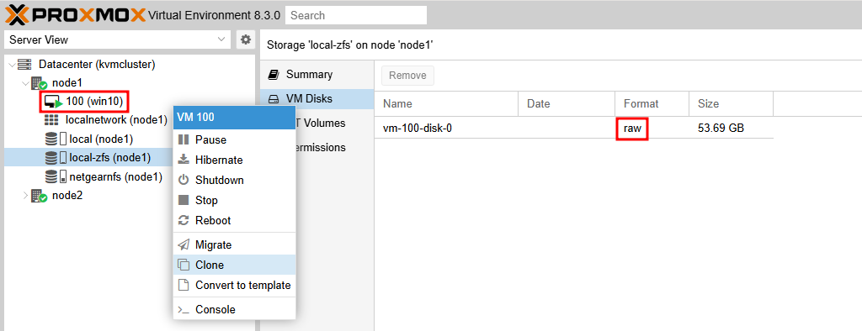This screenshot has width=862, height=331.
Task: Choose the Hibernate download icon entry
Action: click(x=184, y=160)
